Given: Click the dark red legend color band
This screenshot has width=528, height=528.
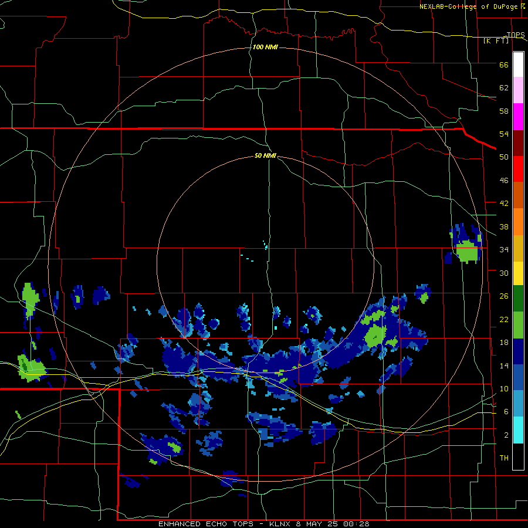Looking at the screenshot, I should pos(518,143).
